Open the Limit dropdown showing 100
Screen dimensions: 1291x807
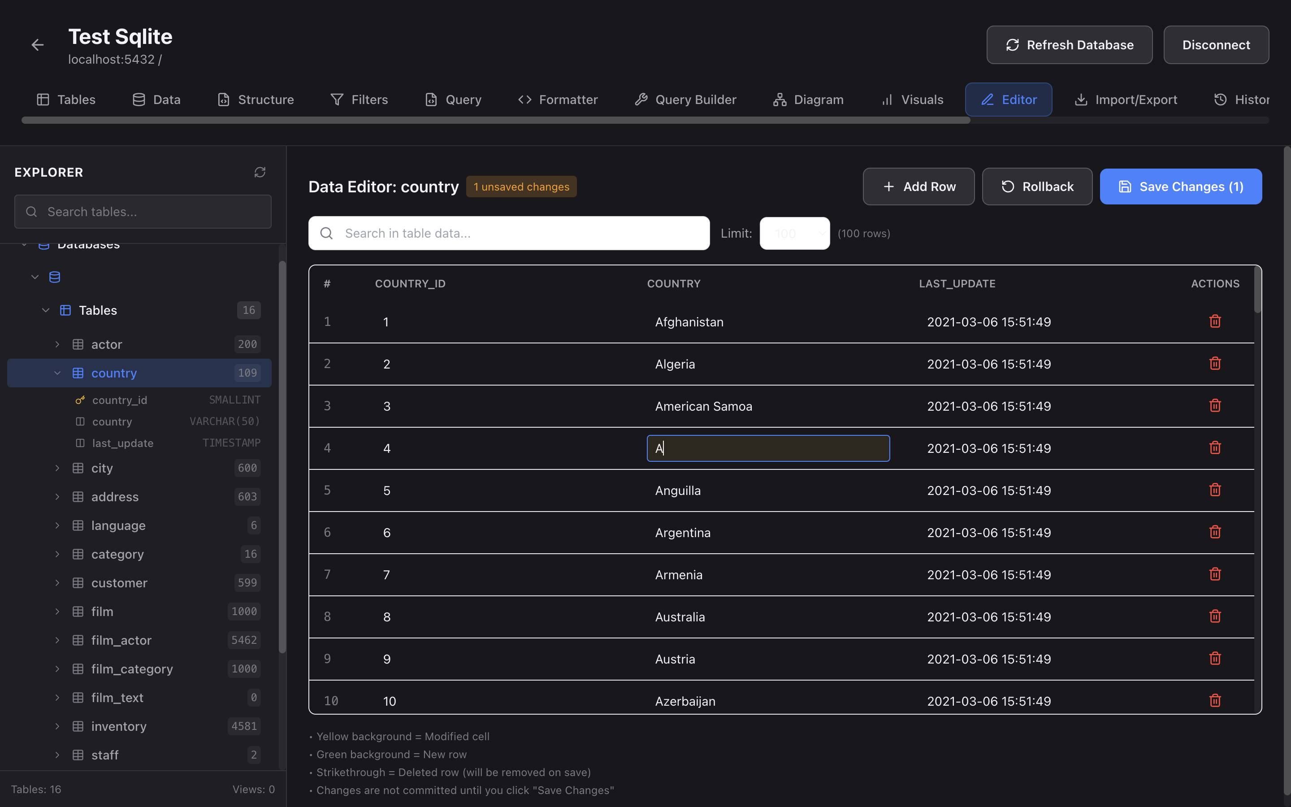pyautogui.click(x=794, y=233)
